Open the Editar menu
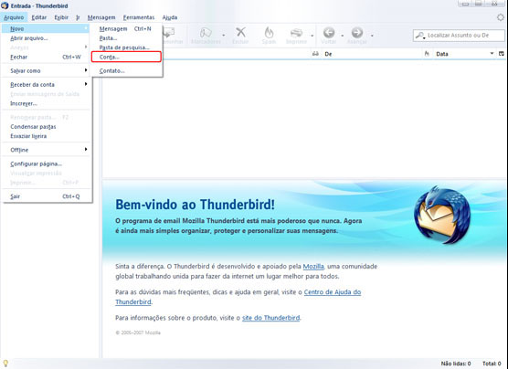 coord(39,17)
